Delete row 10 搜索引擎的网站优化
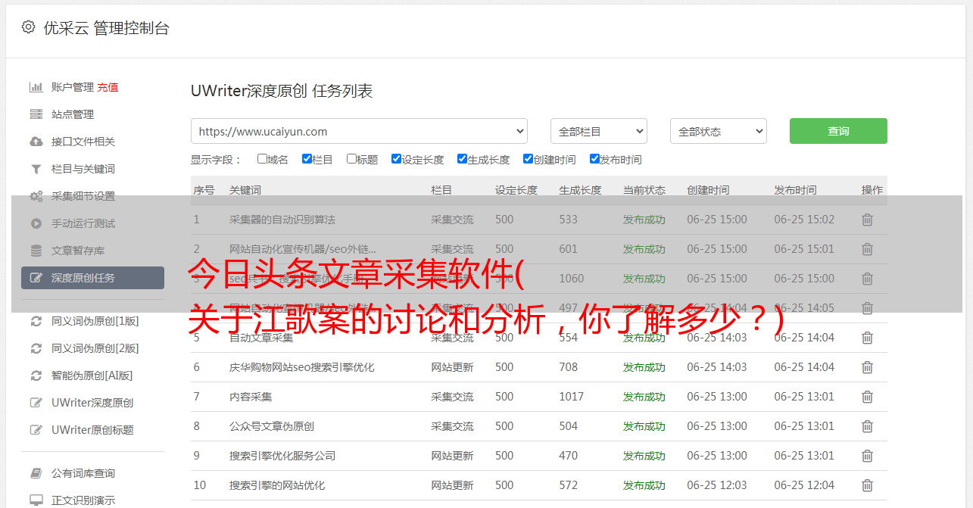973x508 pixels. [868, 485]
